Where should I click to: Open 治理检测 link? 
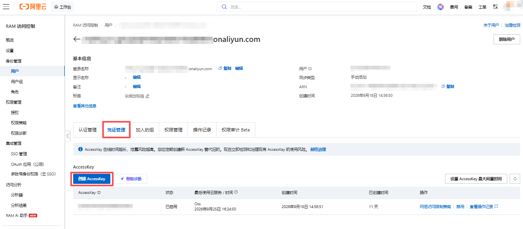(x=512, y=25)
